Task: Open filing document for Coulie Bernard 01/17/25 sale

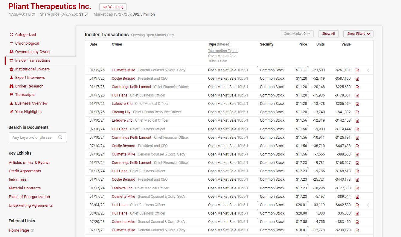Action: pos(357,79)
